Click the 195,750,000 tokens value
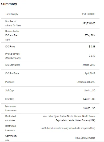The image size is (104, 142). (x=89, y=23)
